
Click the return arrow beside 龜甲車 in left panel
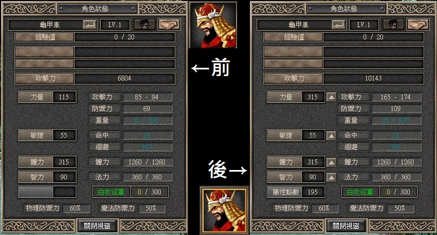(x=90, y=25)
